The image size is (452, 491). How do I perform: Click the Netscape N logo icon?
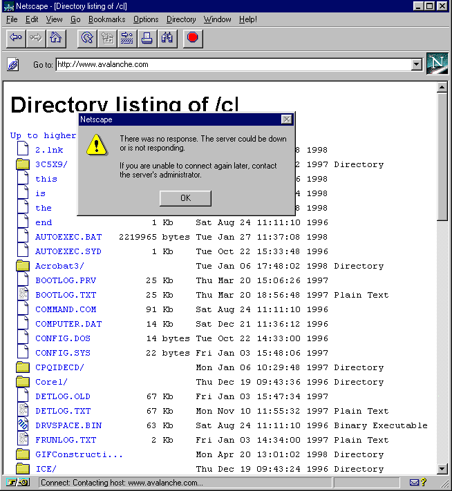tap(437, 64)
